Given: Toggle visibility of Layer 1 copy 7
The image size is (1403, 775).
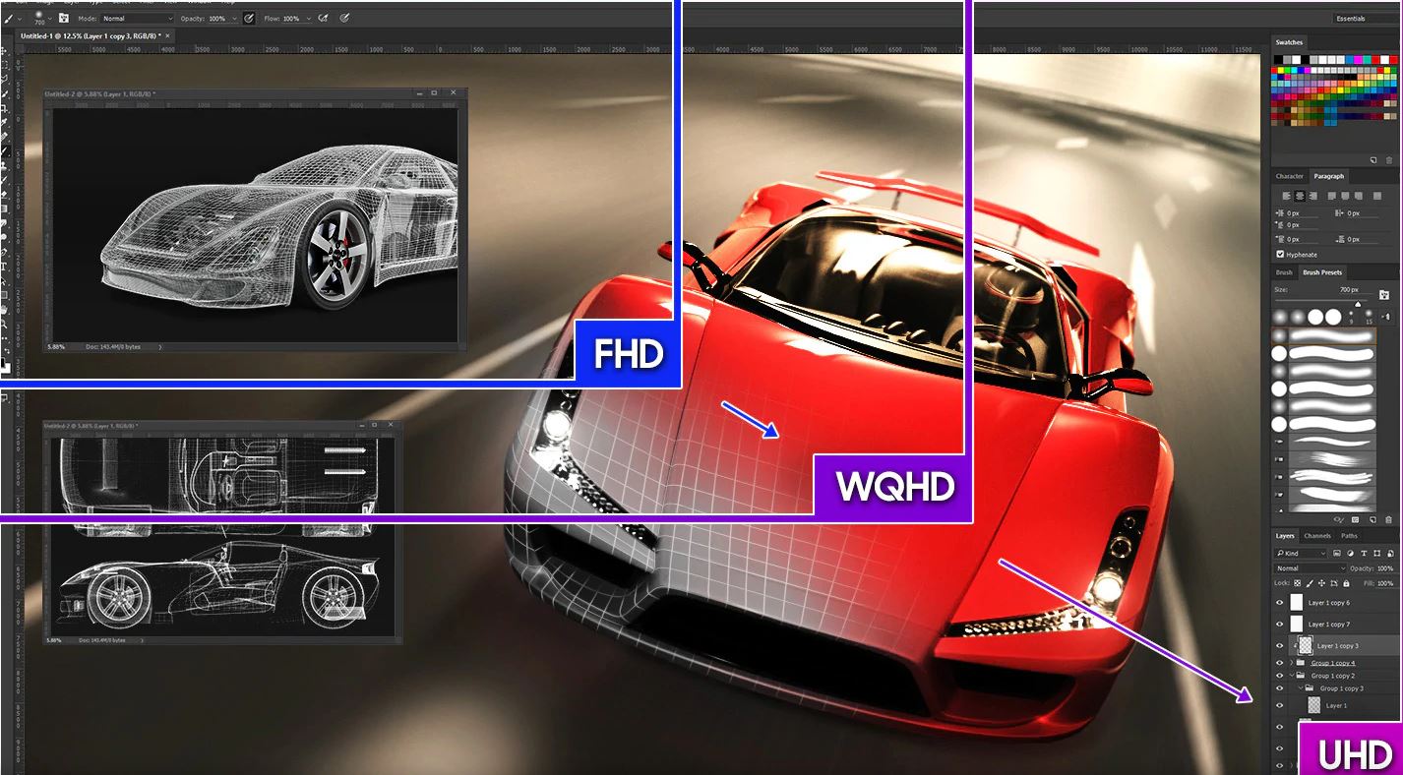Looking at the screenshot, I should pyautogui.click(x=1280, y=625).
